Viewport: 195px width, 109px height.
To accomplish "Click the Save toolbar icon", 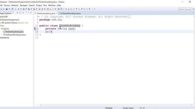I will click(x=1, y=9).
